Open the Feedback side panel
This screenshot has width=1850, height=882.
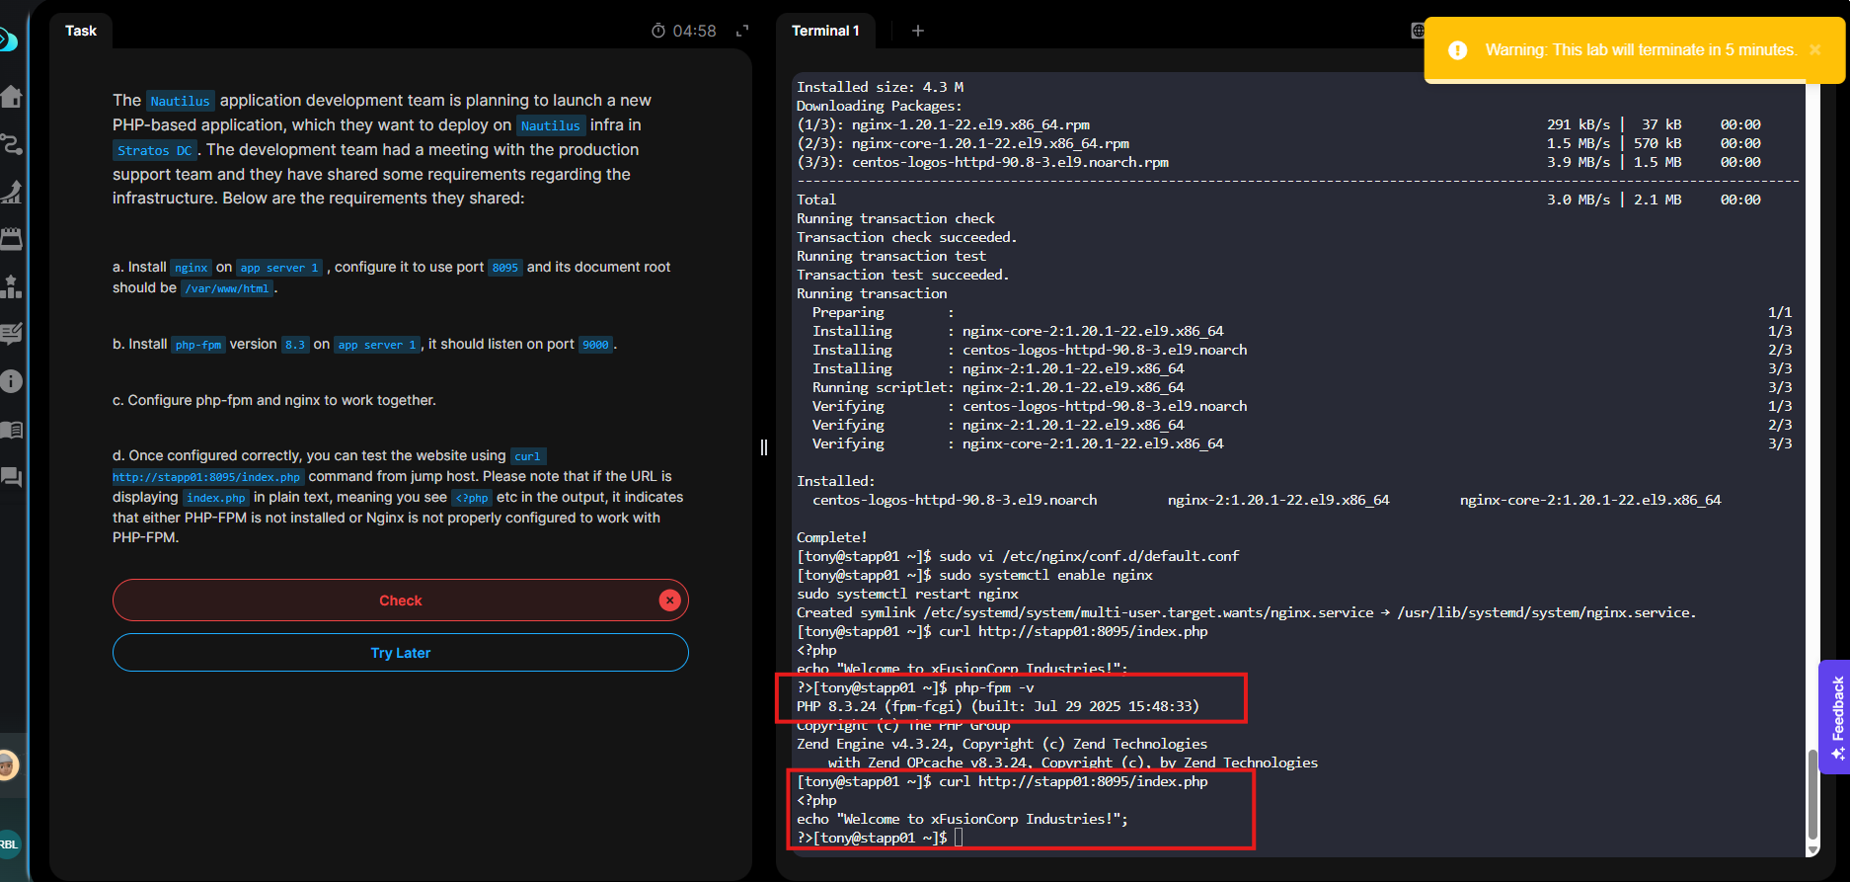tap(1836, 716)
